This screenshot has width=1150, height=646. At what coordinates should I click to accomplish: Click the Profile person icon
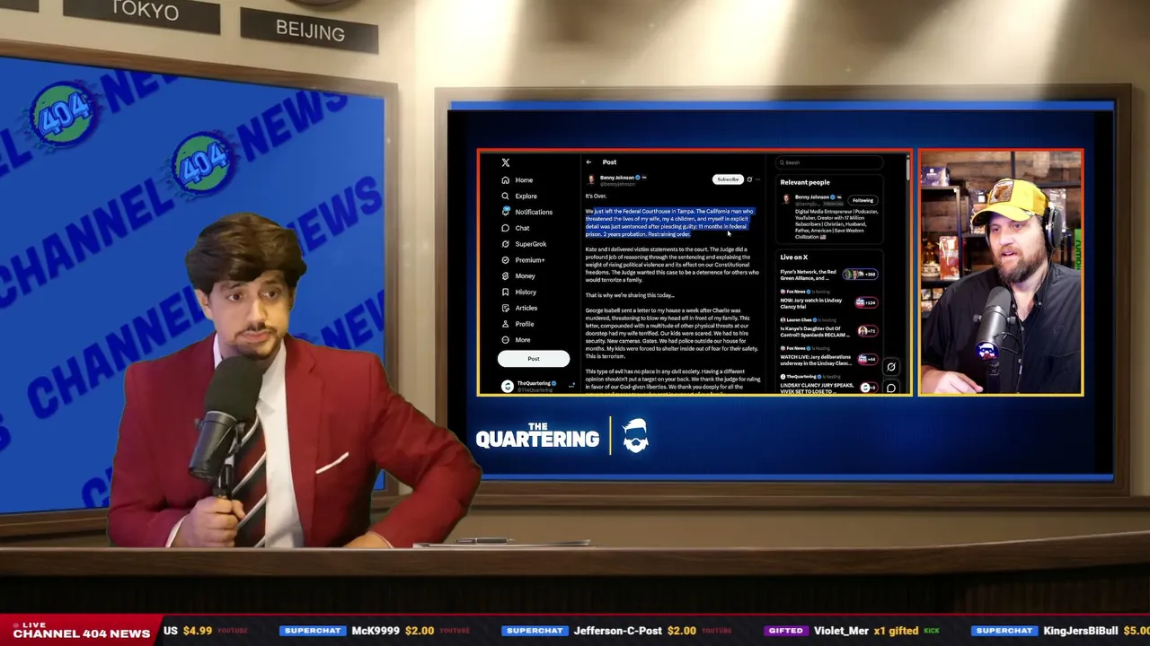click(x=506, y=324)
